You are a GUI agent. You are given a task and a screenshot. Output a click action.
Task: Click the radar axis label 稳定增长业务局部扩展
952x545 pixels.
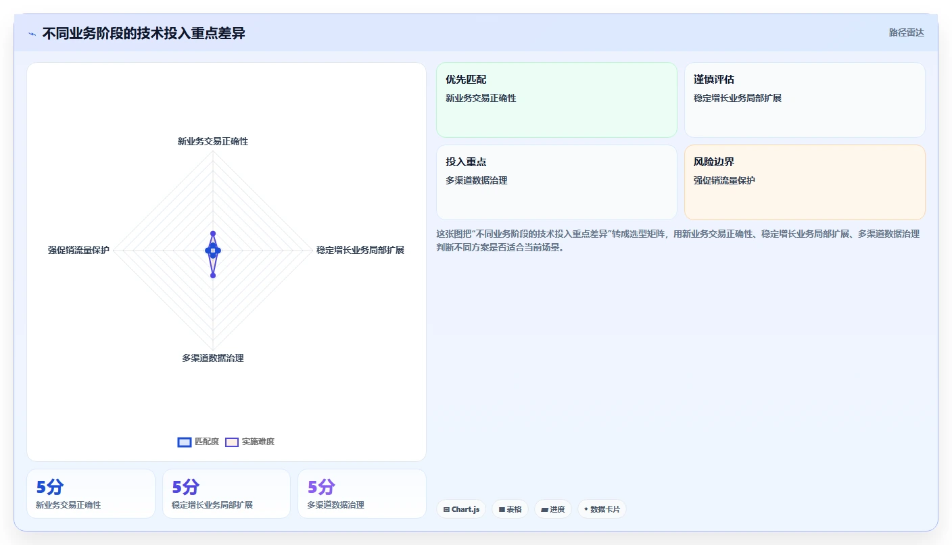click(360, 250)
